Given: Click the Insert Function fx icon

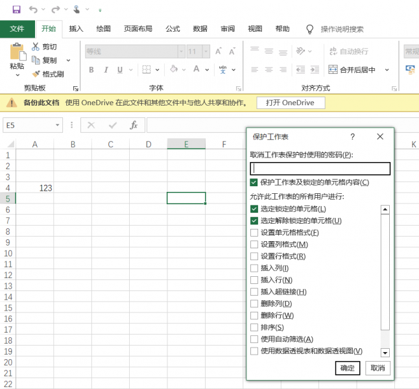Looking at the screenshot, I should [134, 124].
